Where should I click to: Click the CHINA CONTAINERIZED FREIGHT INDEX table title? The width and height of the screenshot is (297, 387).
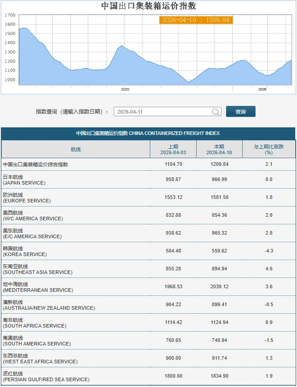[148, 133]
